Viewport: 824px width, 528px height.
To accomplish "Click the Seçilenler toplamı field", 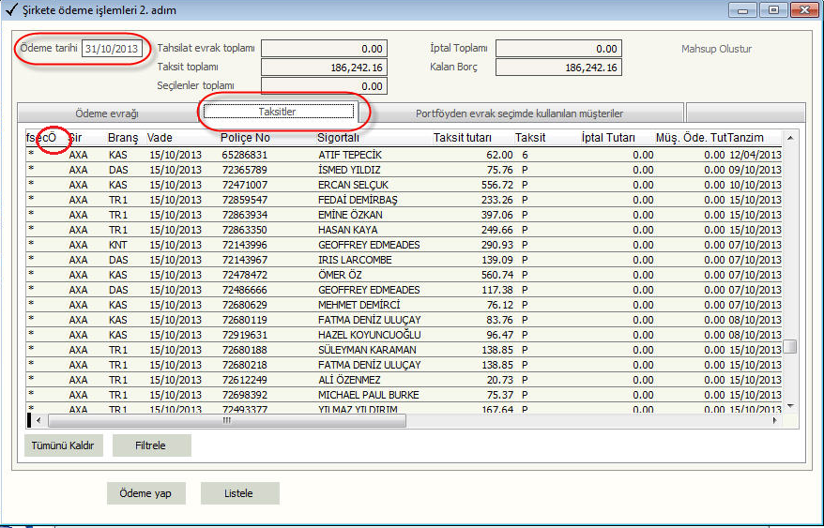I will 324,86.
